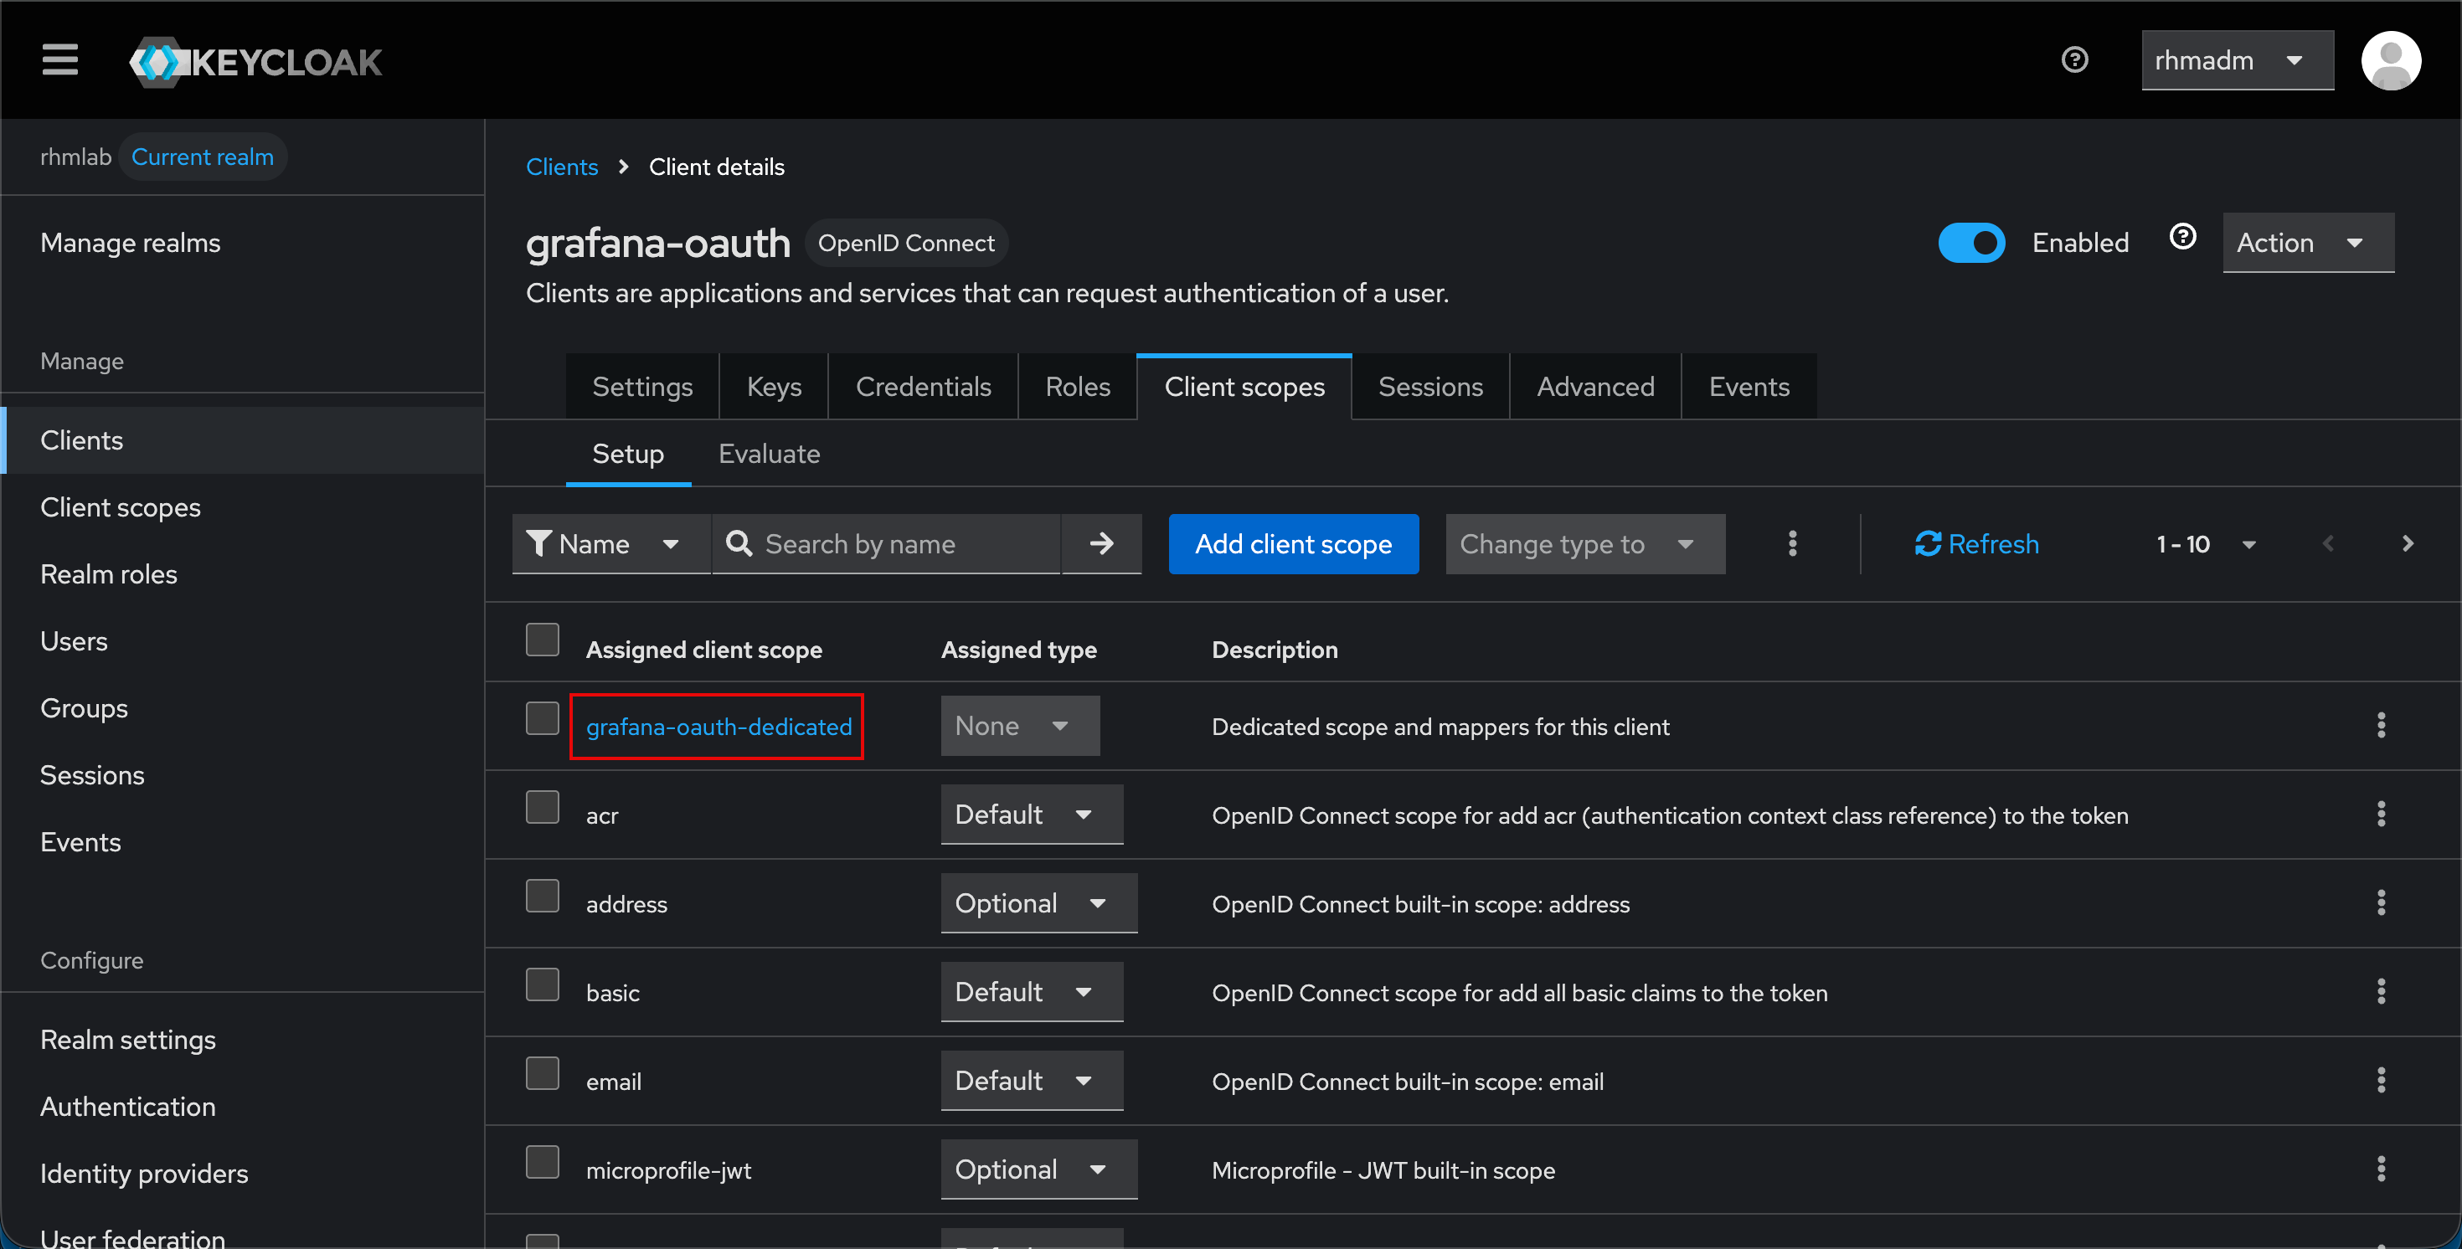Click help icon next to Enabled
The height and width of the screenshot is (1249, 2462).
pos(2182,237)
